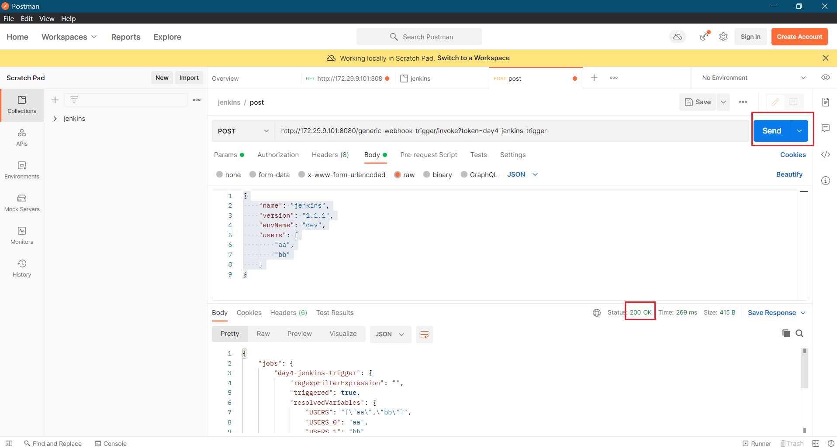Change the raw body JSON format dropdown
837x448 pixels.
click(x=522, y=174)
